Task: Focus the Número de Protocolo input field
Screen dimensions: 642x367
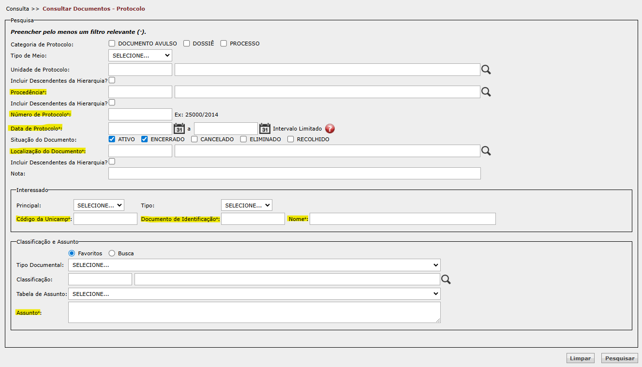Action: coord(140,115)
